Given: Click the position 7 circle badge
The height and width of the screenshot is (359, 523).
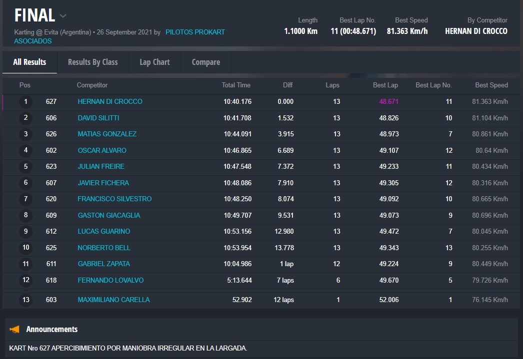Looking at the screenshot, I should tap(25, 199).
